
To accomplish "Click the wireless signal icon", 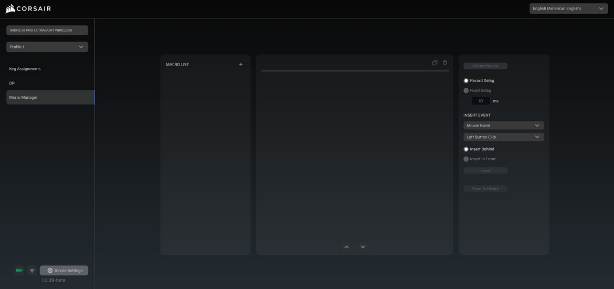I will click(32, 271).
